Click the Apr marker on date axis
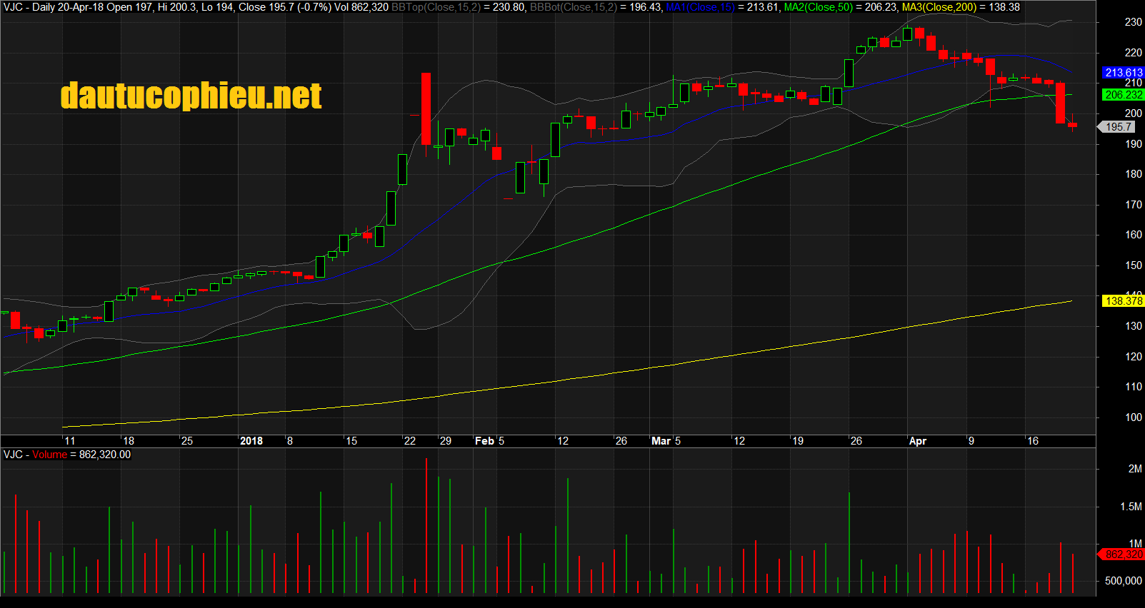The image size is (1145, 608). (917, 441)
